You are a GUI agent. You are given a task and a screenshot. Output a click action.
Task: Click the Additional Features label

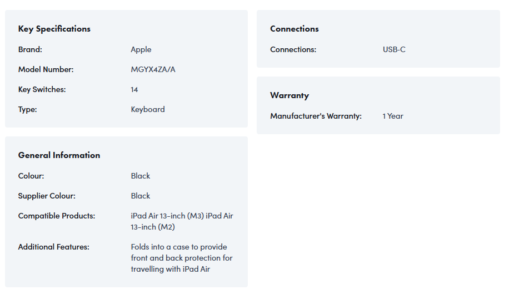tap(54, 247)
